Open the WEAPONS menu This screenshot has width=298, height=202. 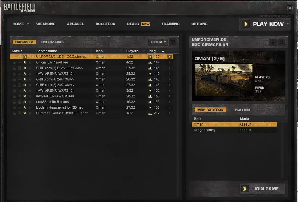46,24
